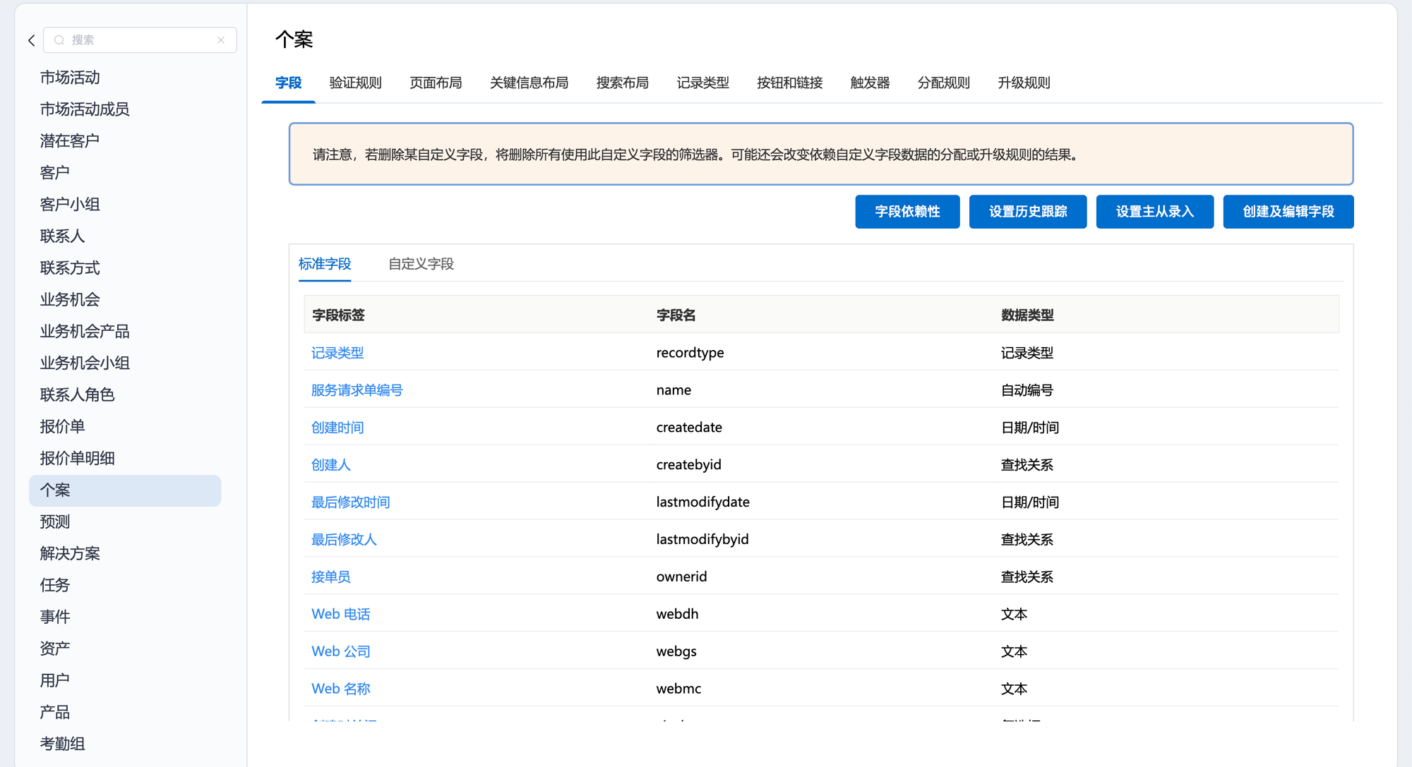The height and width of the screenshot is (767, 1412).
Task: Select the 升级规则 tab
Action: click(x=1024, y=83)
